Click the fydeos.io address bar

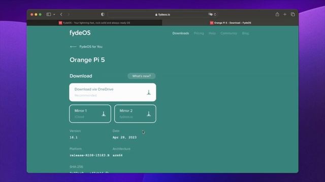pos(162,15)
